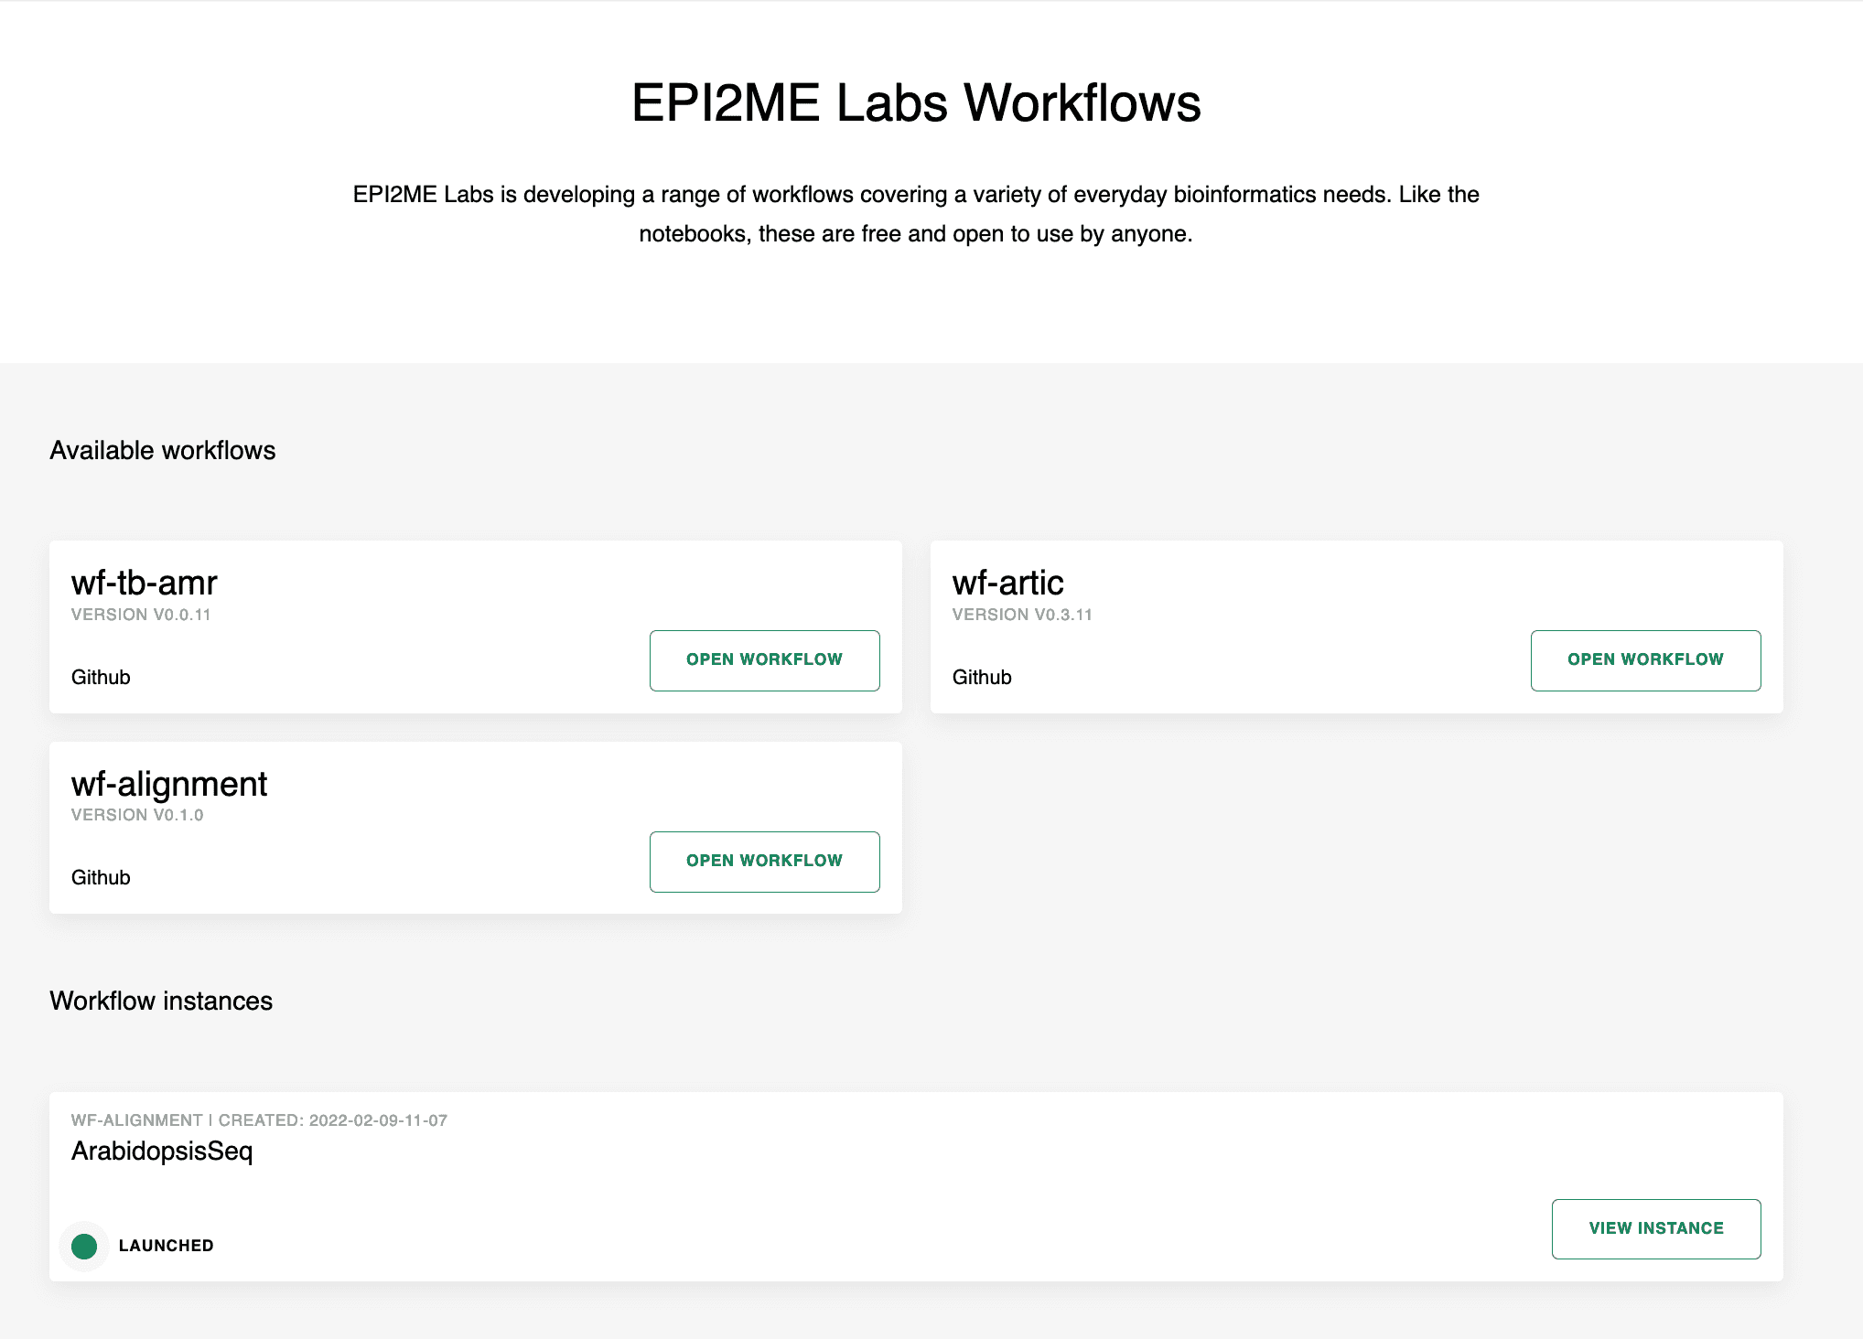This screenshot has height=1339, width=1863.
Task: Click the VERSION V0.1.0 label
Action: tap(137, 815)
